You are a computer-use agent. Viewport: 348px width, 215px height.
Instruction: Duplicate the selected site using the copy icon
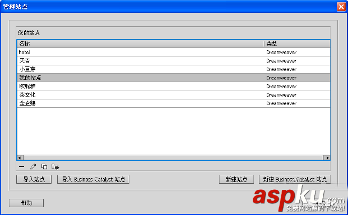click(x=44, y=166)
